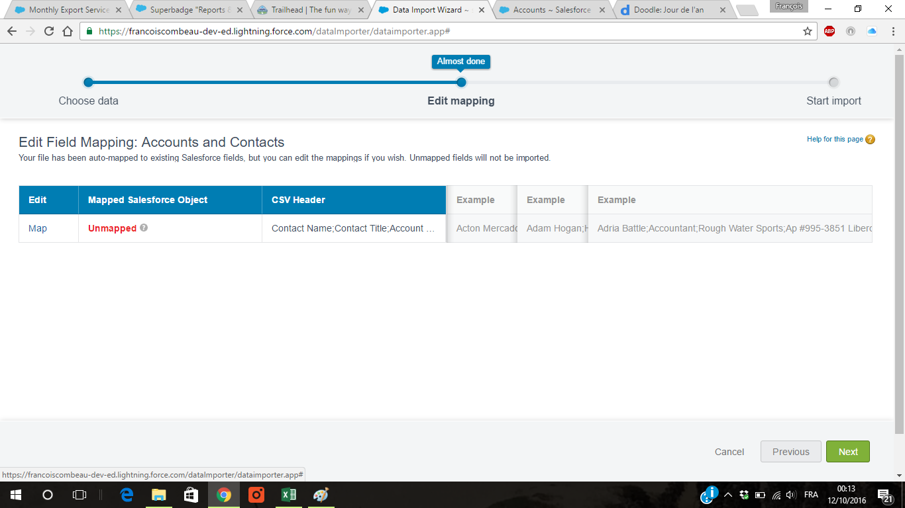Viewport: 905px width, 508px height.
Task: Click the green Next button
Action: point(848,452)
